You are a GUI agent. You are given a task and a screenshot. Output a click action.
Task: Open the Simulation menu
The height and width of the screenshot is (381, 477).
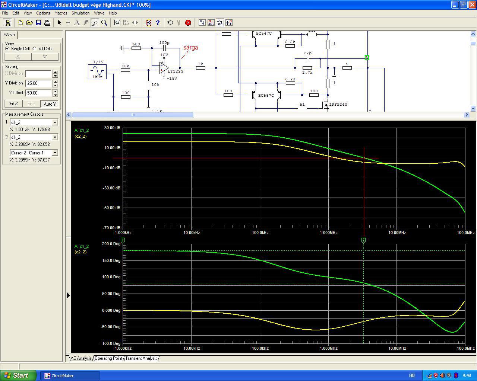point(80,13)
